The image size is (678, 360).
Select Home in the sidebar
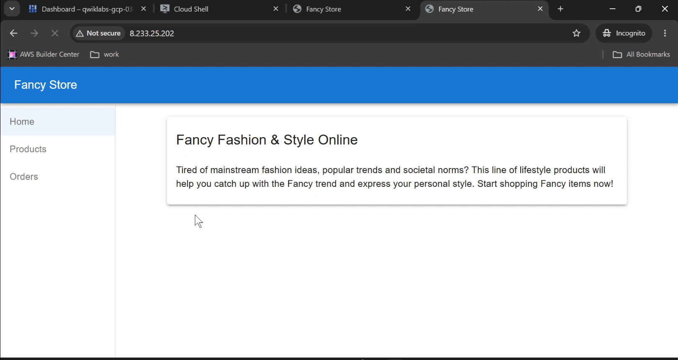(58, 122)
